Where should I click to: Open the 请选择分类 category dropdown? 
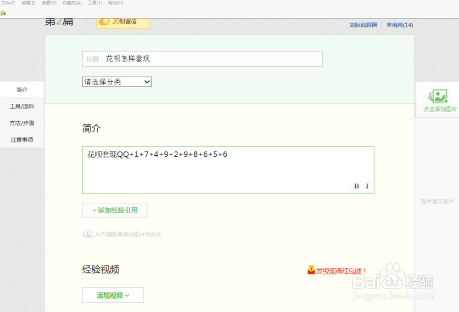coord(117,82)
